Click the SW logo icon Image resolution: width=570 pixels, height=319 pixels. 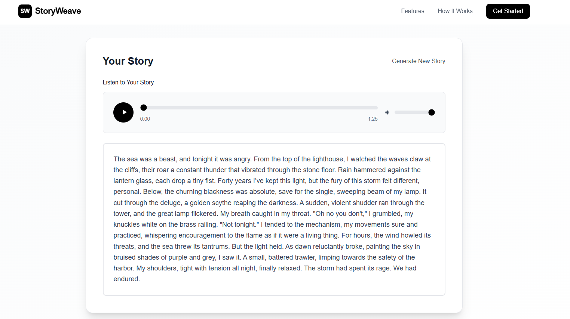click(x=25, y=11)
